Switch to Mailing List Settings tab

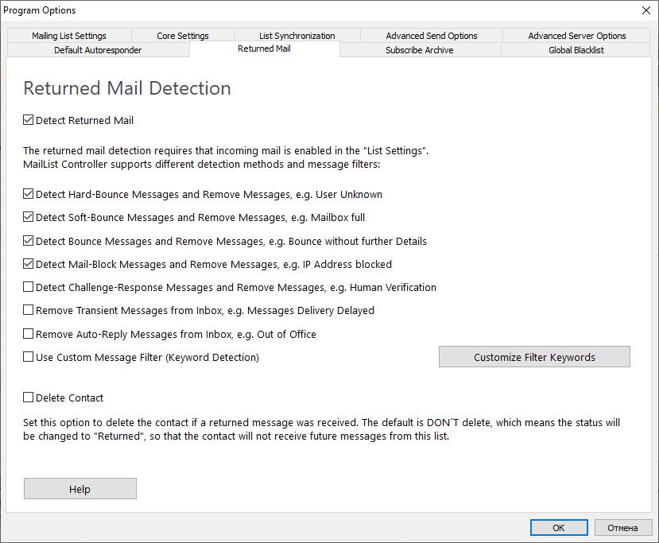[69, 36]
